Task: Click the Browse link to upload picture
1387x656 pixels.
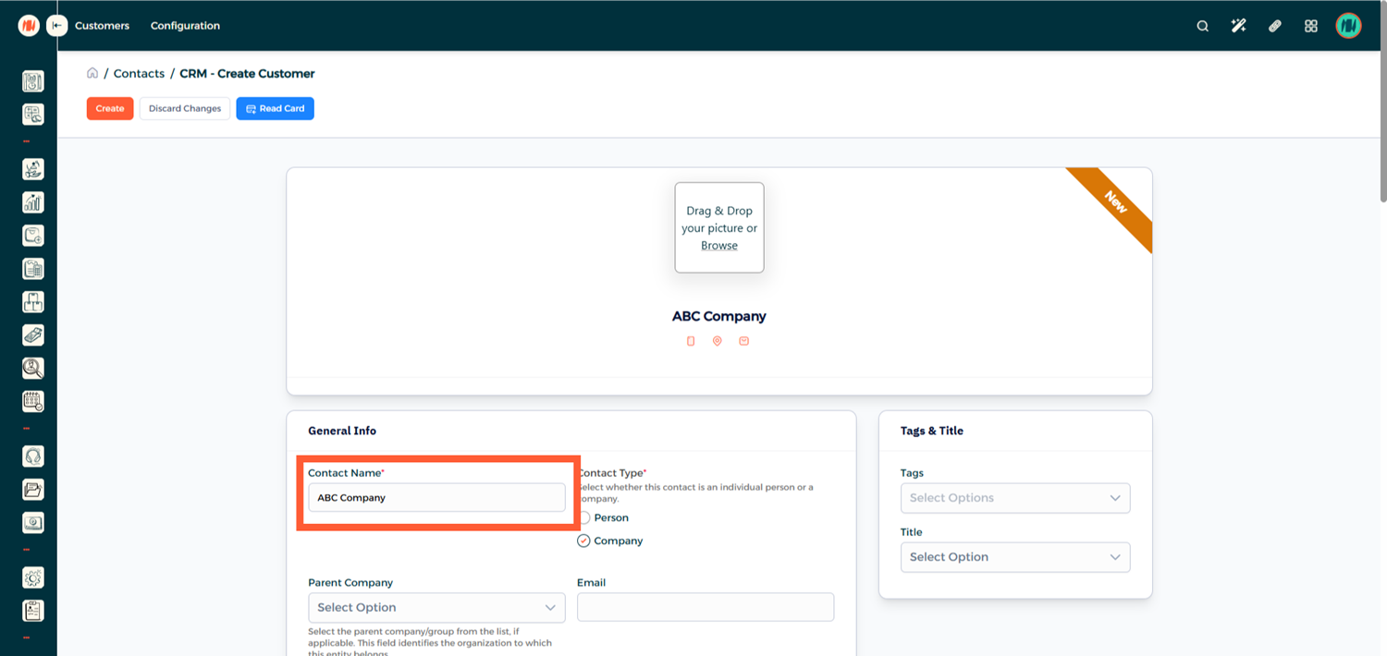Action: coord(718,246)
